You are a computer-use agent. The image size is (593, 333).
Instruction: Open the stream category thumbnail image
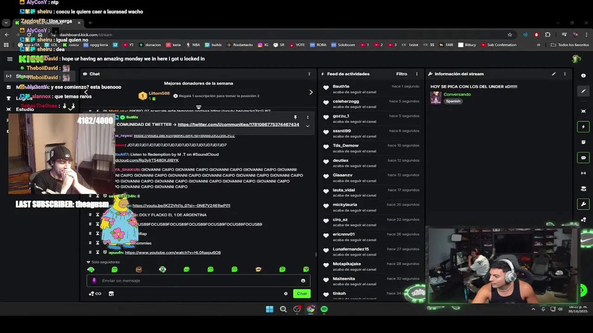(436, 98)
